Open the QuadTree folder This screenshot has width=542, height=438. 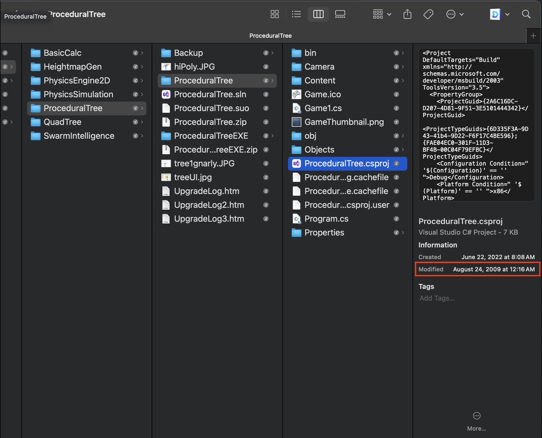tap(88, 122)
